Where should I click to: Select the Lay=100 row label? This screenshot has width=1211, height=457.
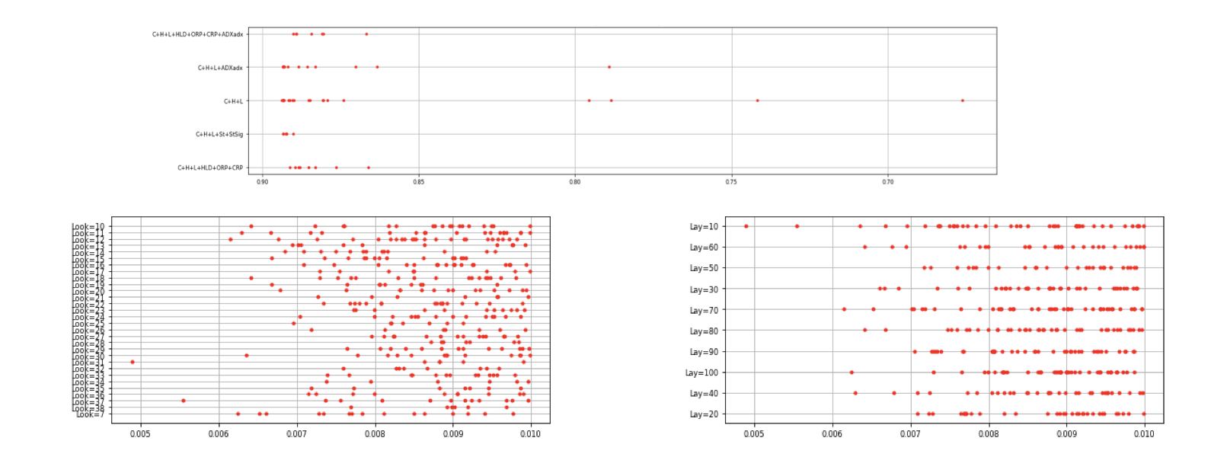(701, 373)
